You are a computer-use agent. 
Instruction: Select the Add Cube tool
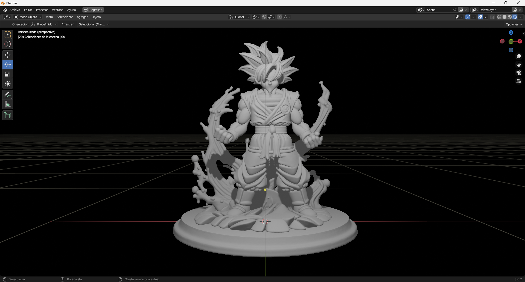coord(7,115)
